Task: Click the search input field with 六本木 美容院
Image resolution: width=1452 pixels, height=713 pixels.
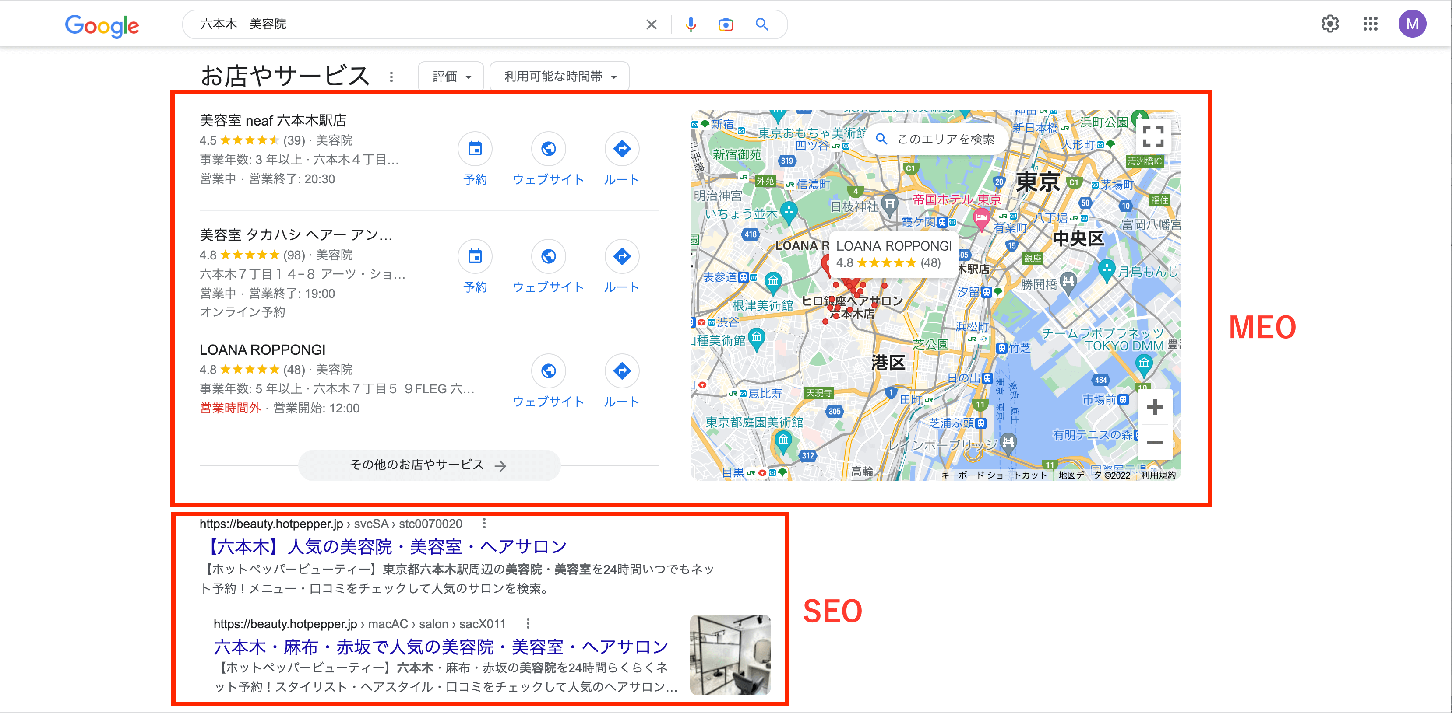Action: (417, 25)
